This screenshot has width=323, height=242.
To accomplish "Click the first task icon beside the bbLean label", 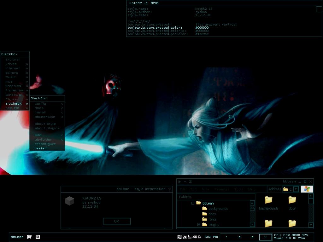I will 29,237.
